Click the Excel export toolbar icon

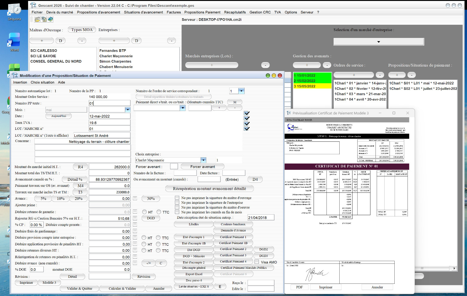[x=44, y=19]
